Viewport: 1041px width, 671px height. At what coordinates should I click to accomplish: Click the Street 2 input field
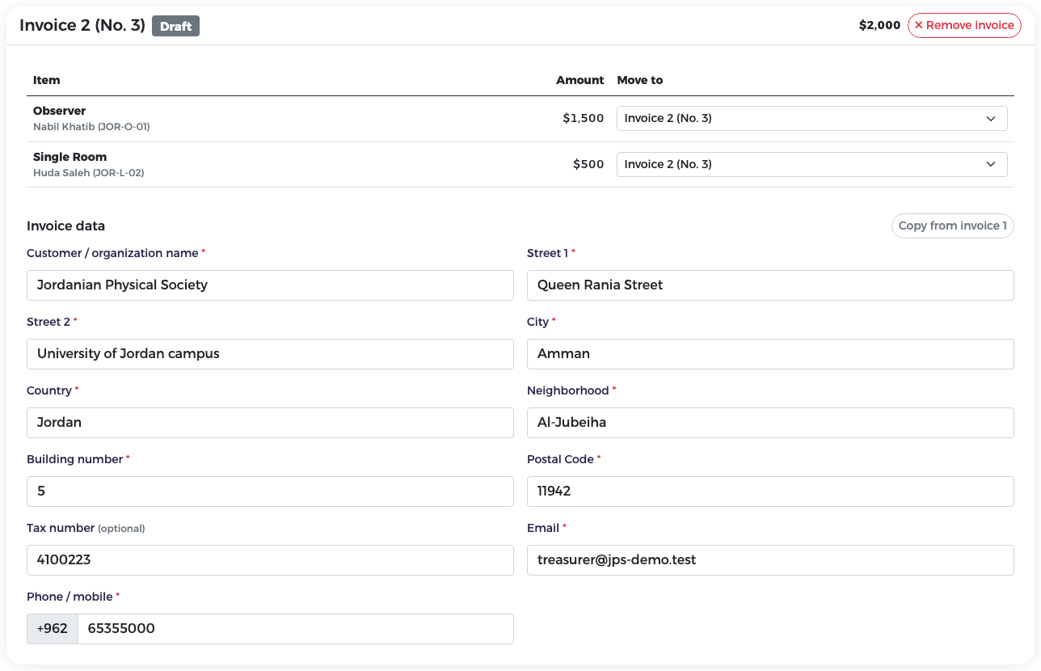[270, 353]
